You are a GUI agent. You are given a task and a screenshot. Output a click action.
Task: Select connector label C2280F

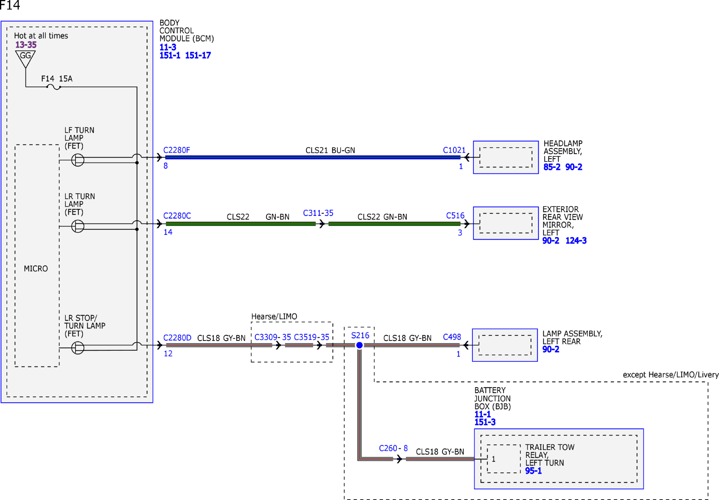click(x=177, y=150)
